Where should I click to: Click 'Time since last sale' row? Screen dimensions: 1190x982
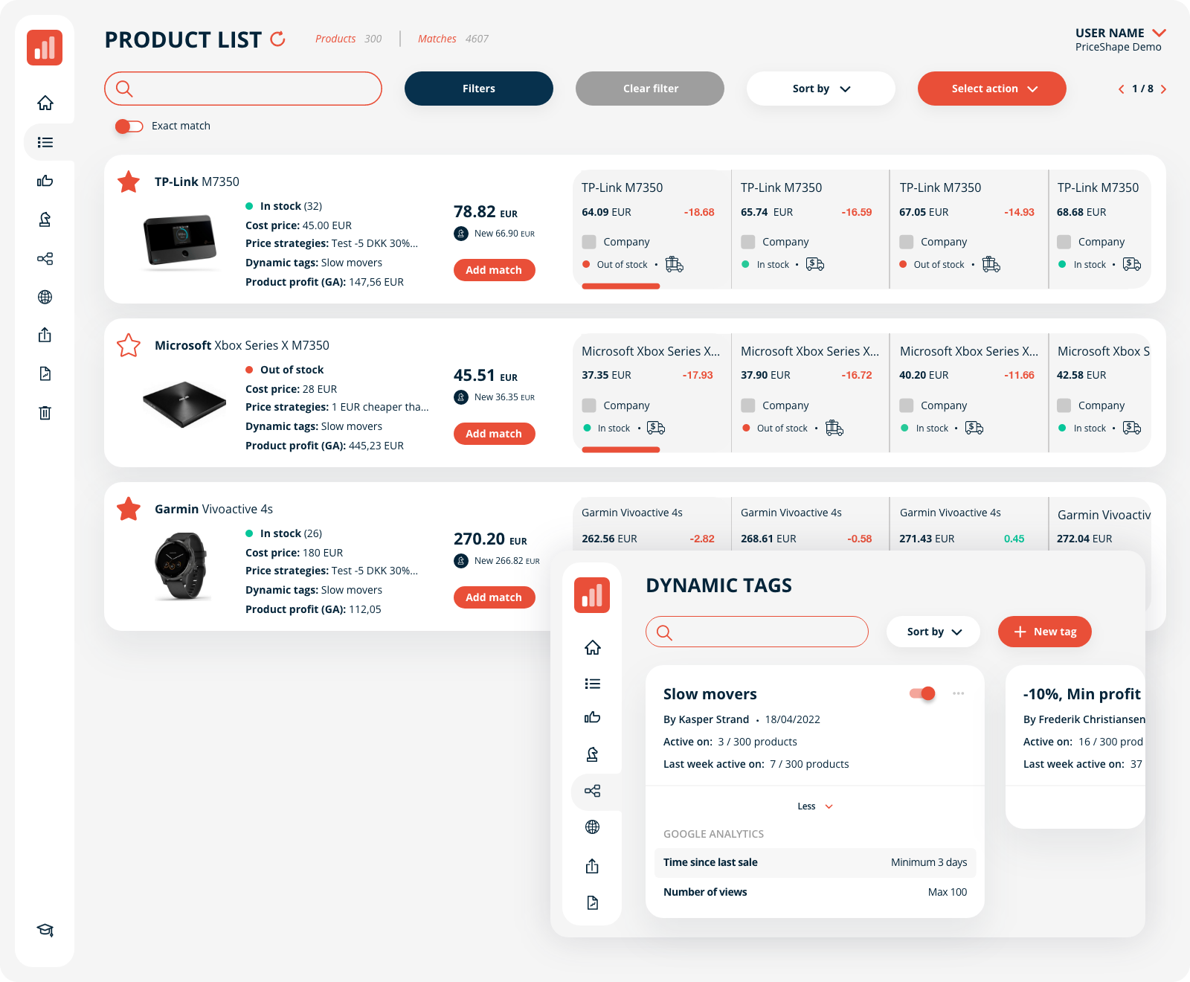pyautogui.click(x=815, y=863)
